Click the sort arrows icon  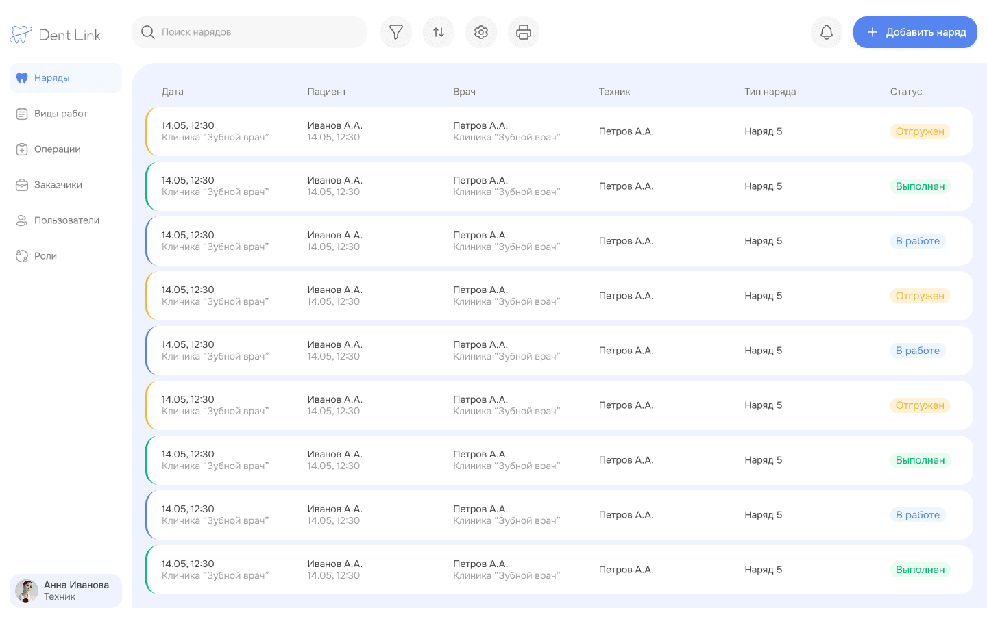point(439,32)
